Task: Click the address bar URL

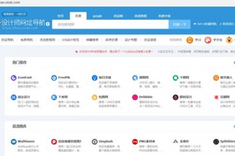Action: [10, 2]
